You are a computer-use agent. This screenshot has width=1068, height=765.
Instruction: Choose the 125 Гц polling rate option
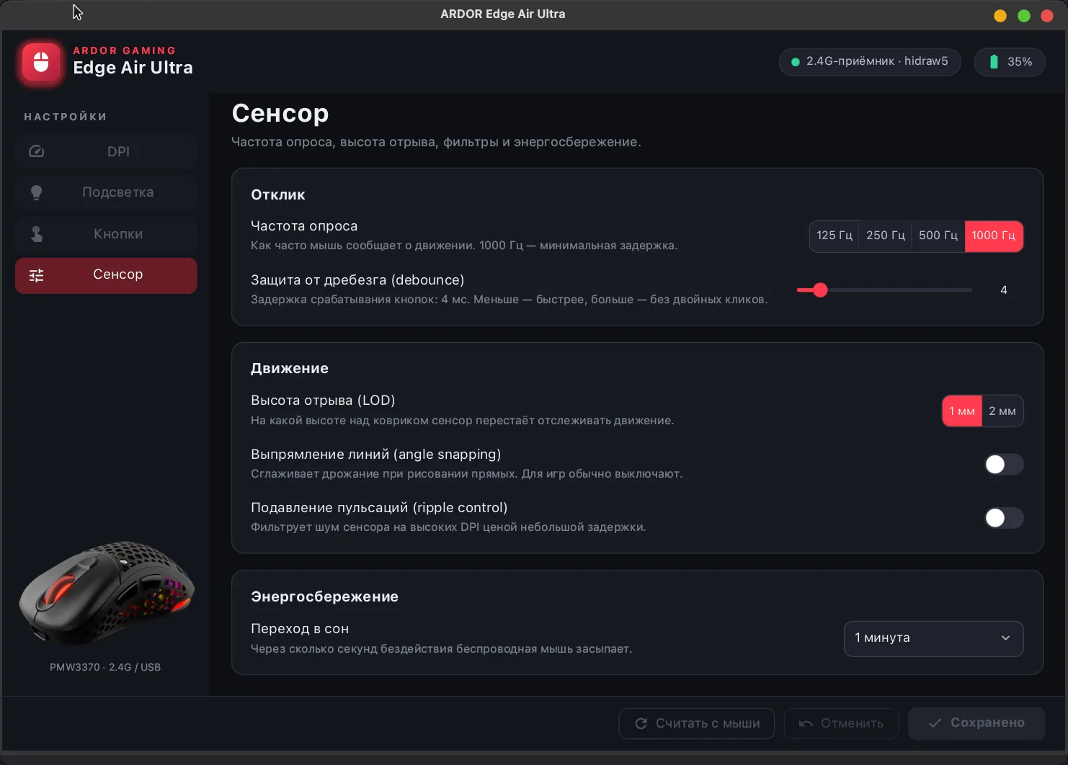(835, 236)
